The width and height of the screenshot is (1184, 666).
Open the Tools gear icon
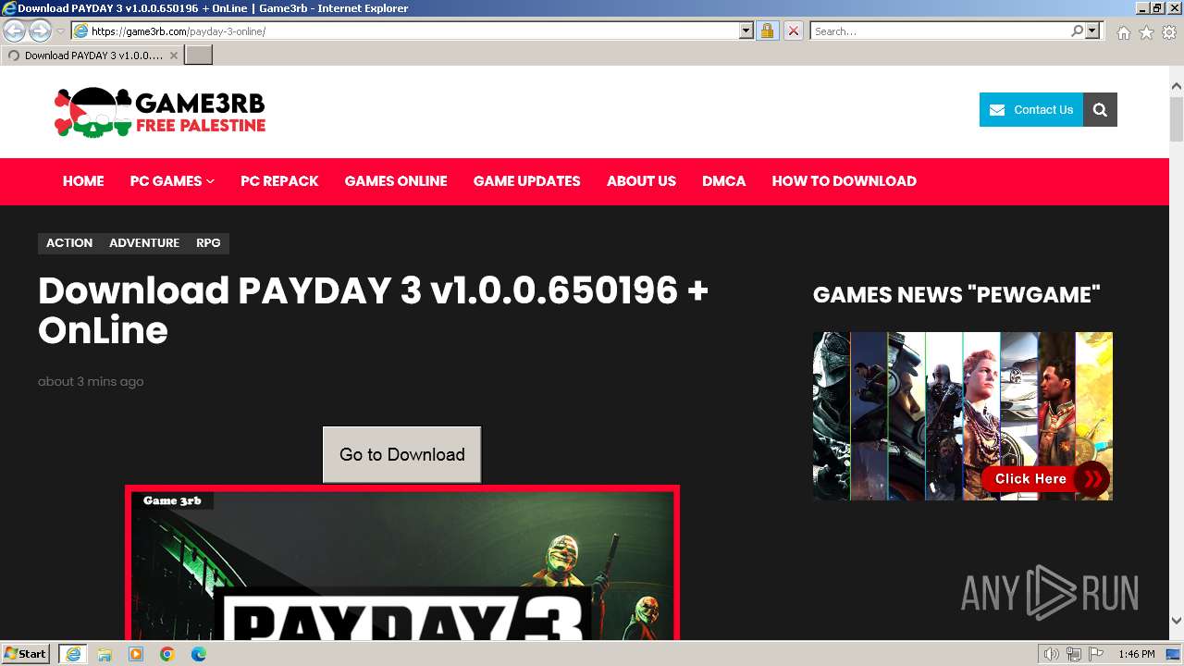click(1169, 32)
